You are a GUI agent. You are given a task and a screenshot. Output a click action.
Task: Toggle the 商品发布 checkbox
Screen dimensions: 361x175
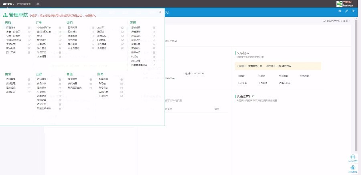pos(29,28)
